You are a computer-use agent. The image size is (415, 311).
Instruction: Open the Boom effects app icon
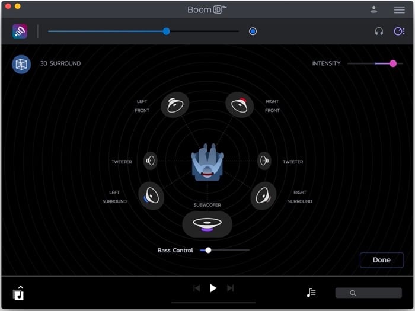[20, 31]
